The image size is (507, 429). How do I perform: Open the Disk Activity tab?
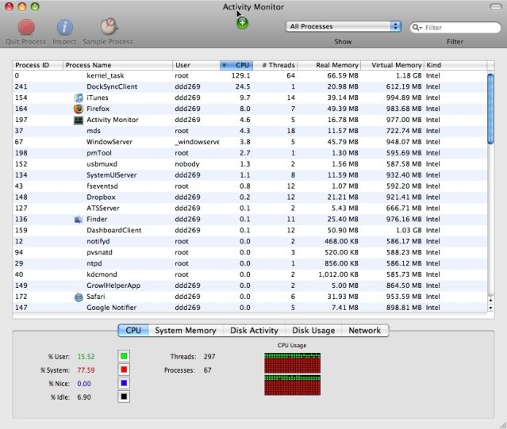click(x=254, y=331)
